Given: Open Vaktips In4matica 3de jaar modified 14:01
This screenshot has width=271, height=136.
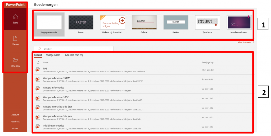Looking at the screenshot, I should pyautogui.click(x=144, y=118).
